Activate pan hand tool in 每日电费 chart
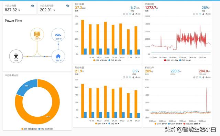Screen dimensions: 220x136 click(x=133, y=77)
